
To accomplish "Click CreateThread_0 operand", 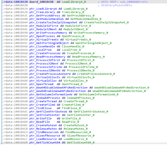I will [75, 101].
